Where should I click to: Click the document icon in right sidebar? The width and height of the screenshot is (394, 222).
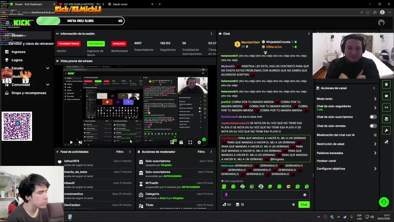pos(386,84)
